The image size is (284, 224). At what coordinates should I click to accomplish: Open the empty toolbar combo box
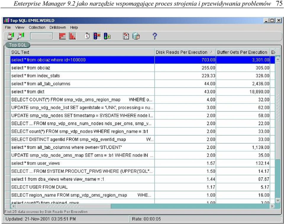[x=41, y=36]
